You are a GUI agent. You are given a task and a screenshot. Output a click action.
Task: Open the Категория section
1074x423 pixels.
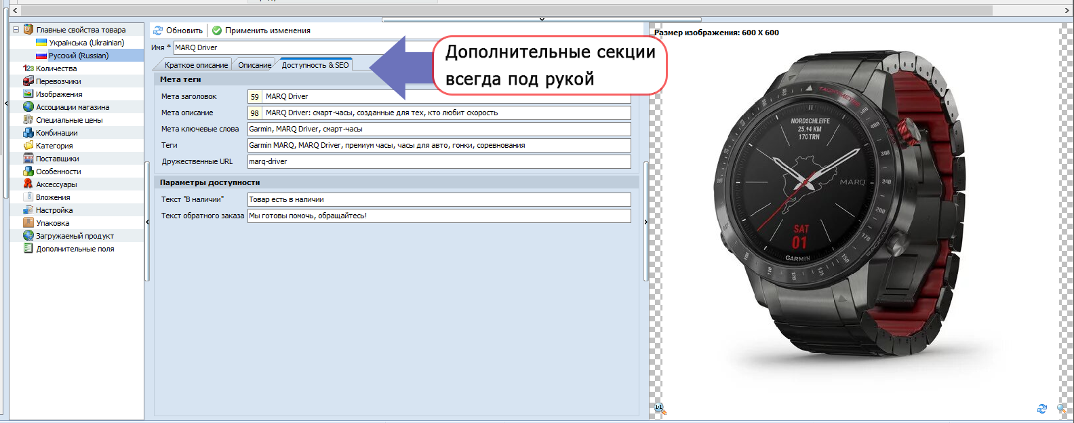pos(54,146)
